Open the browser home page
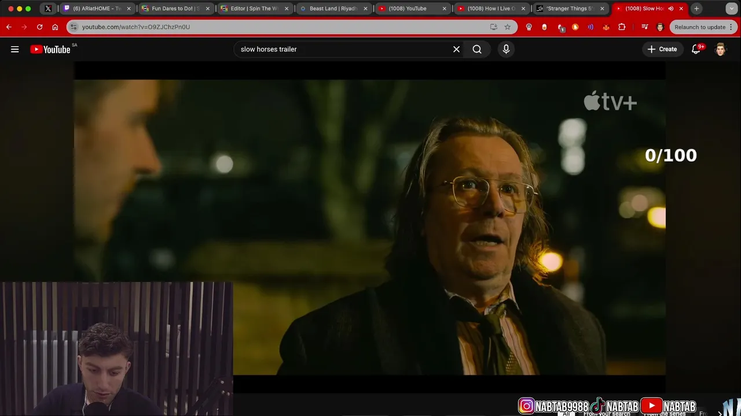Screen dimensions: 741x416 tap(55, 27)
